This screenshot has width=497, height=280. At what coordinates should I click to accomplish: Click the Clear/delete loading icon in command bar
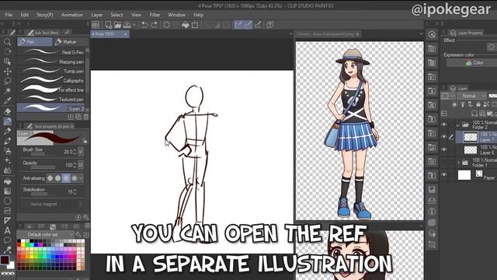tap(166, 25)
